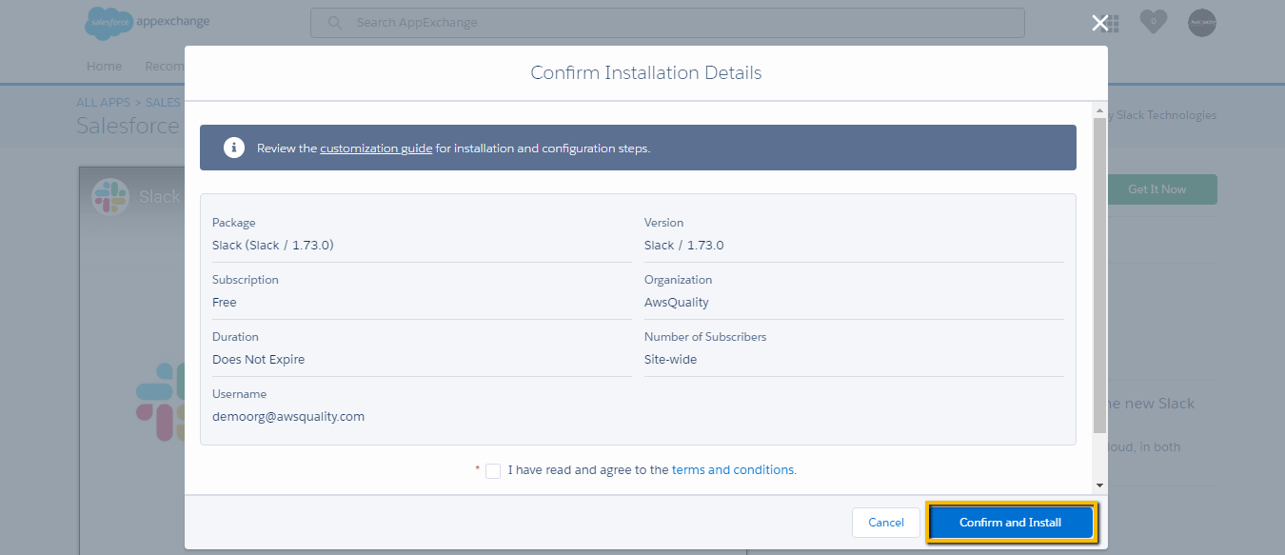Click the SALES breadcrumb link
The height and width of the screenshot is (555, 1285).
[163, 102]
